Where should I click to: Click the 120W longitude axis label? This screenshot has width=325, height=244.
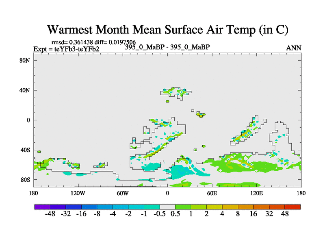pyautogui.click(x=78, y=193)
